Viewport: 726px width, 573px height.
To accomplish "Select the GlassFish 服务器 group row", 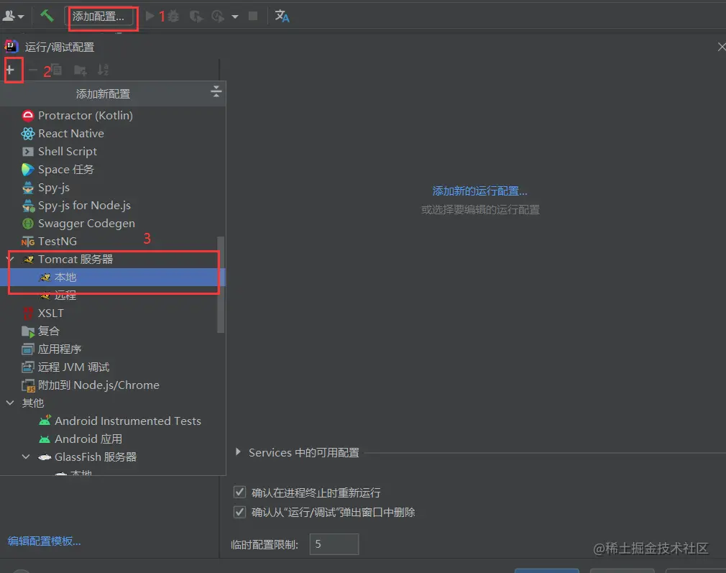I will coord(113,457).
